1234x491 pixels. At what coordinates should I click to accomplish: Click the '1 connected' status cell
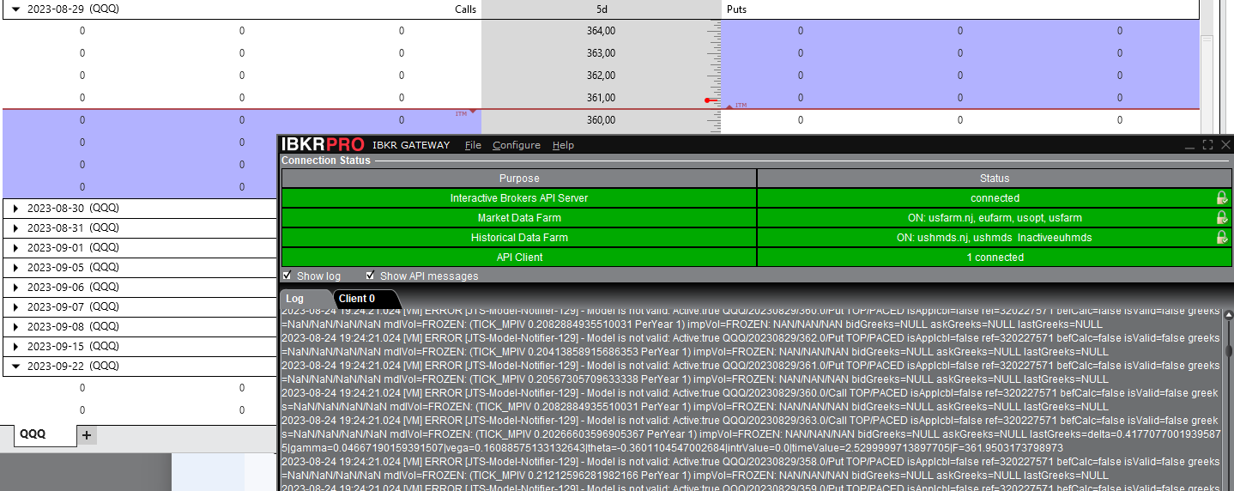[995, 258]
